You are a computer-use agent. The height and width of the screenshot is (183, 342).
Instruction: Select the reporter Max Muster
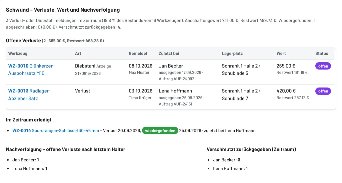click(139, 73)
